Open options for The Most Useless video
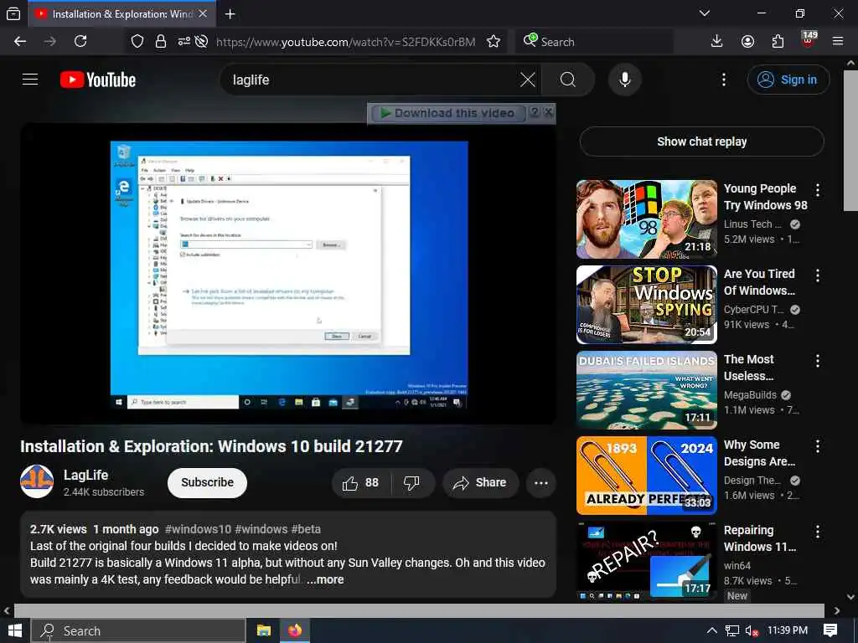 tap(818, 361)
